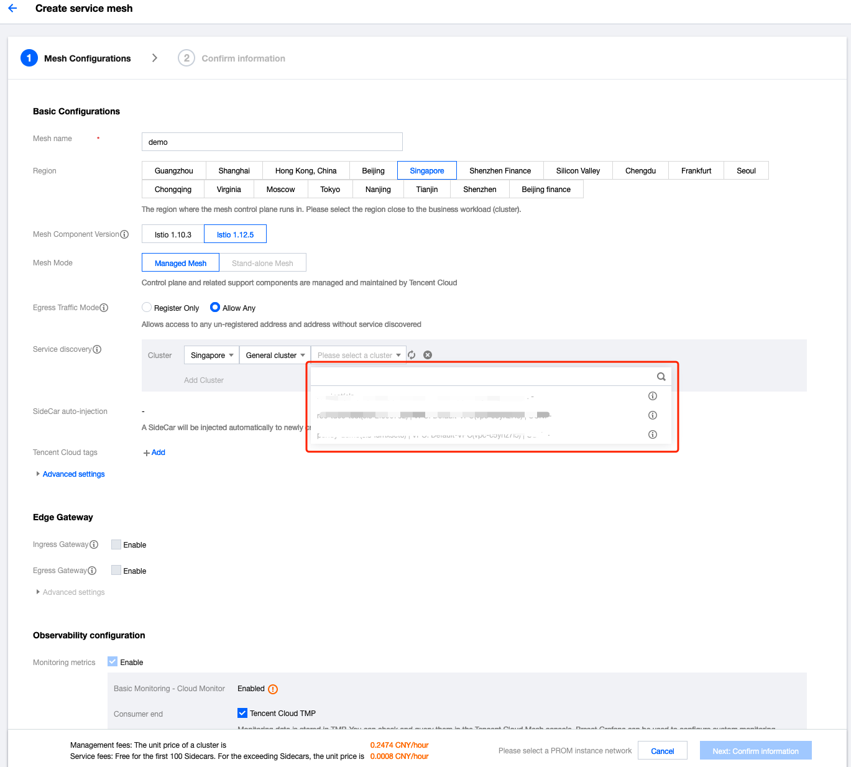Enable the Ingress Gateway checkbox
851x767 pixels.
coord(116,544)
